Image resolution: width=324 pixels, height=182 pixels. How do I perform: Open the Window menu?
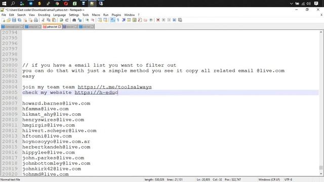pos(130,15)
